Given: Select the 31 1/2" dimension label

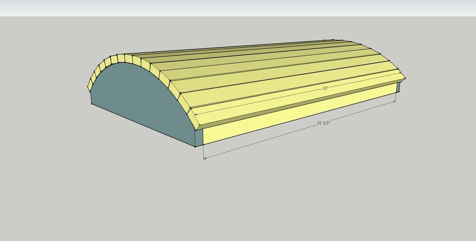Looking at the screenshot, I should coord(324,123).
